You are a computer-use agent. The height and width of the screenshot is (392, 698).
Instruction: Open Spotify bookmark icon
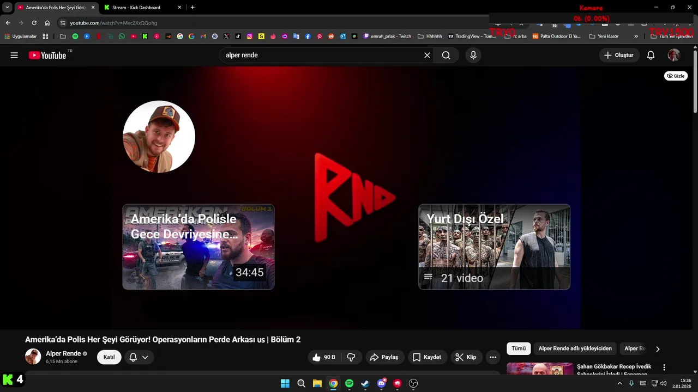pyautogui.click(x=75, y=36)
